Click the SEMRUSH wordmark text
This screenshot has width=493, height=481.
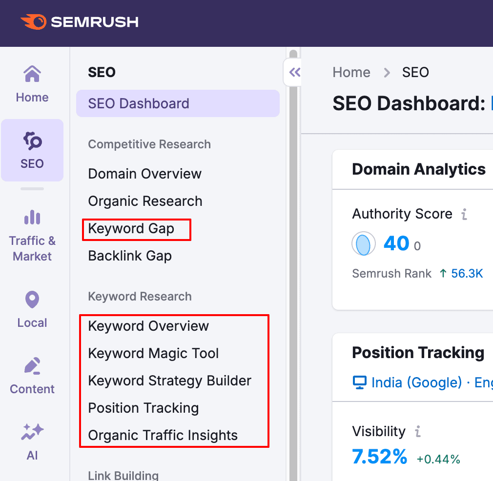tap(94, 21)
